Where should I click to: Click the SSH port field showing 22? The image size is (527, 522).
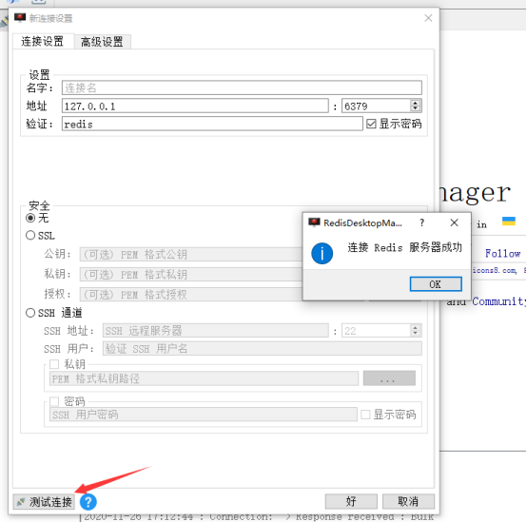tap(376, 331)
